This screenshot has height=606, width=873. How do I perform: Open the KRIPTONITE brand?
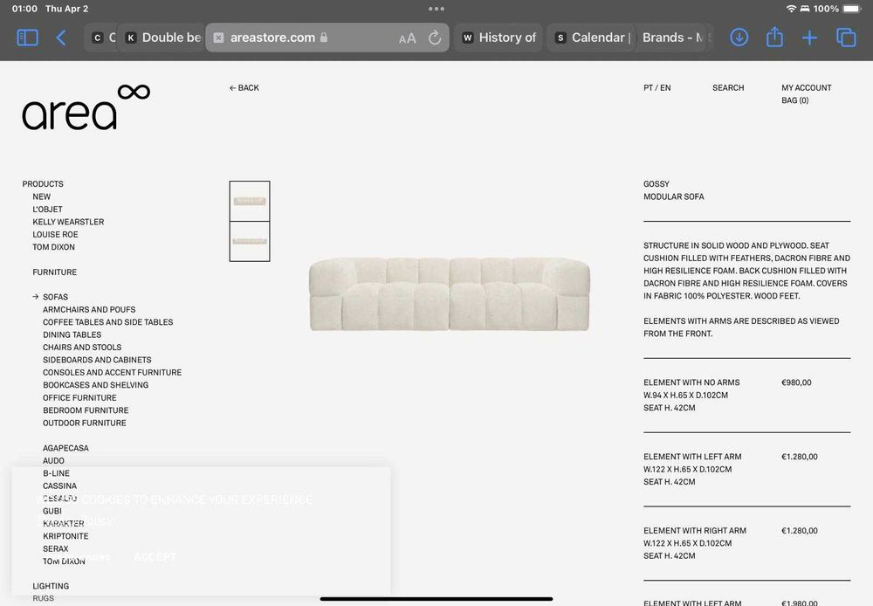click(x=65, y=536)
